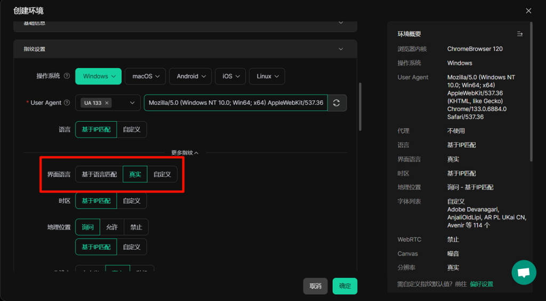Select 自定义 for 时区

pyautogui.click(x=132, y=201)
